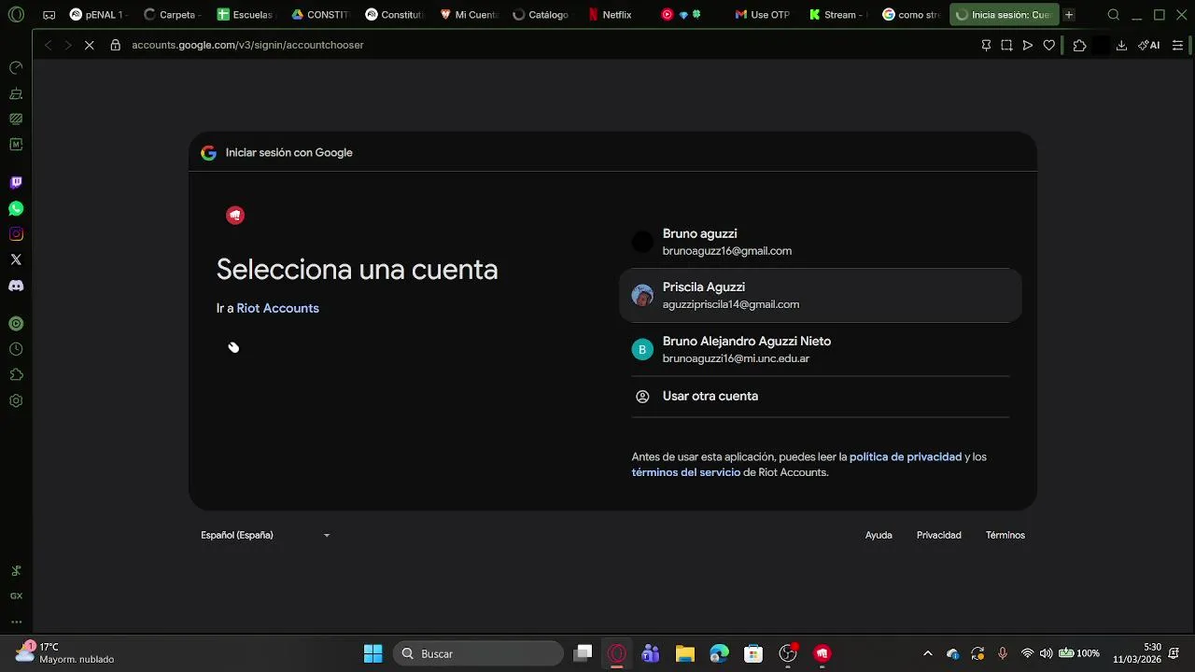
Task: Stop loading the page with X button
Action: tap(89, 45)
